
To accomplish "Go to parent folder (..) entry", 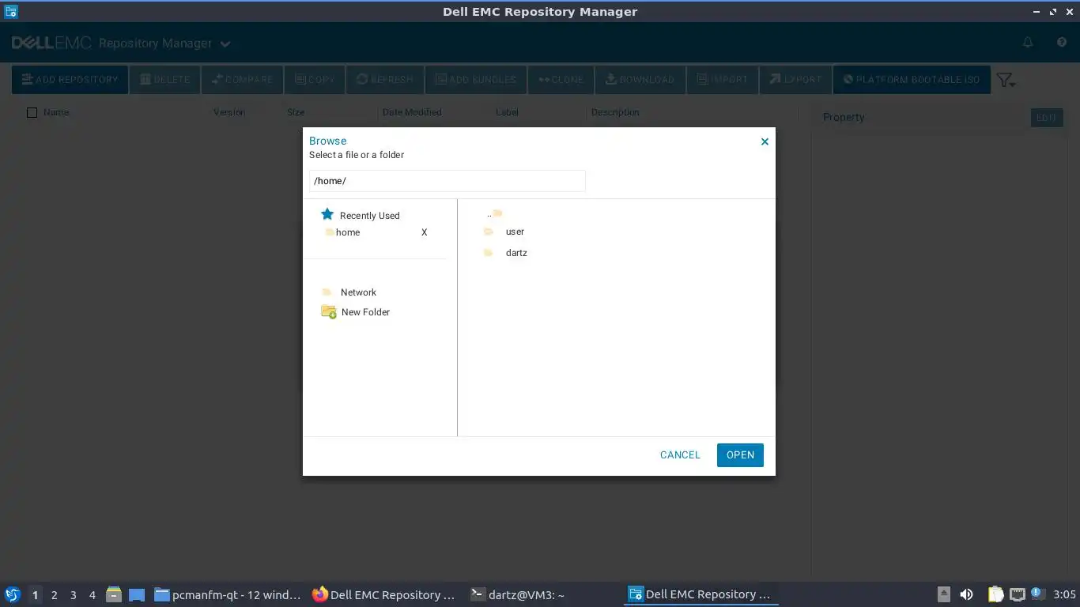I will click(x=495, y=213).
